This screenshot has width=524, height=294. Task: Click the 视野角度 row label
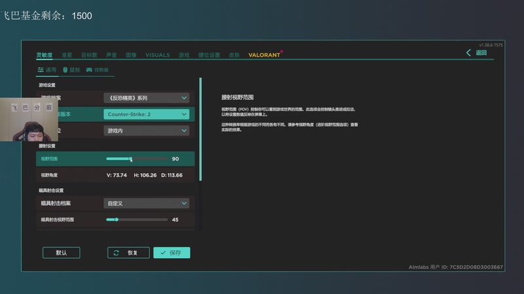(49, 175)
